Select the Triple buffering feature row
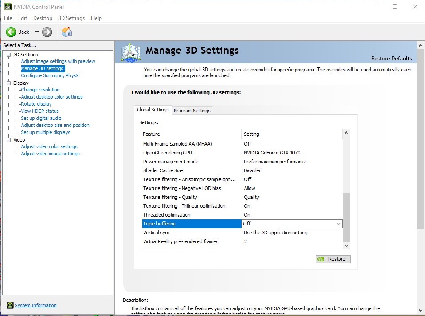 (x=191, y=224)
